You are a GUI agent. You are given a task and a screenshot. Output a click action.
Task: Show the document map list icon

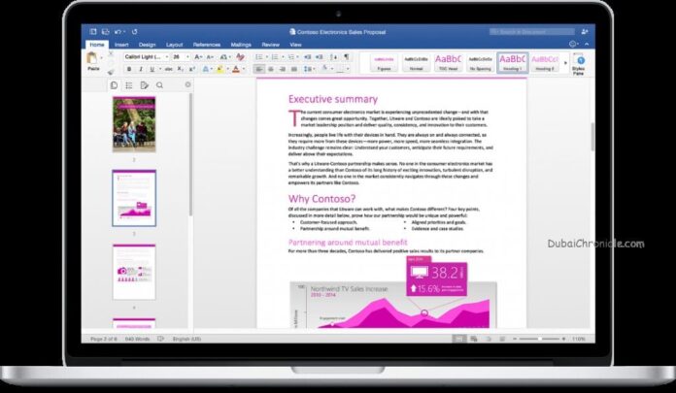[129, 85]
